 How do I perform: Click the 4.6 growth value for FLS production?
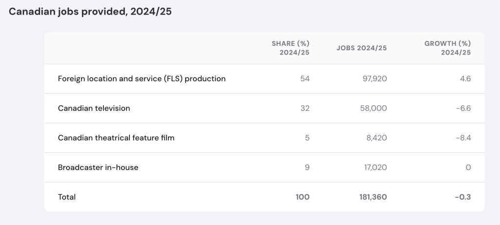coord(465,78)
